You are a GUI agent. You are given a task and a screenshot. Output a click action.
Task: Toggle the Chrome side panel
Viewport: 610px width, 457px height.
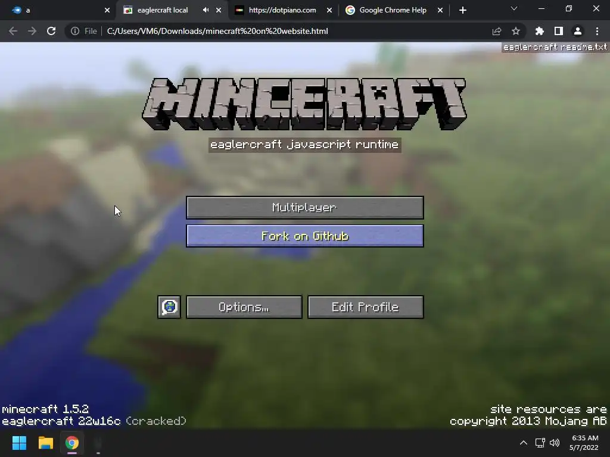[x=559, y=31]
